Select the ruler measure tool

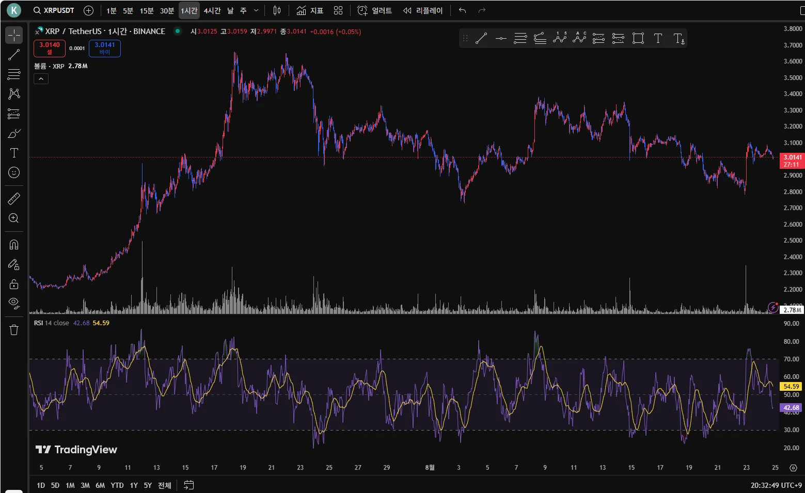pos(14,198)
